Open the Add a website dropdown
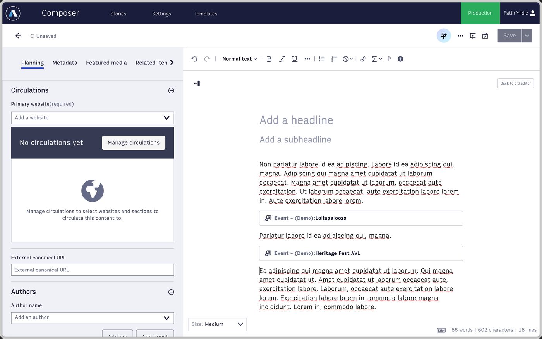The width and height of the screenshot is (542, 339). coord(93,118)
